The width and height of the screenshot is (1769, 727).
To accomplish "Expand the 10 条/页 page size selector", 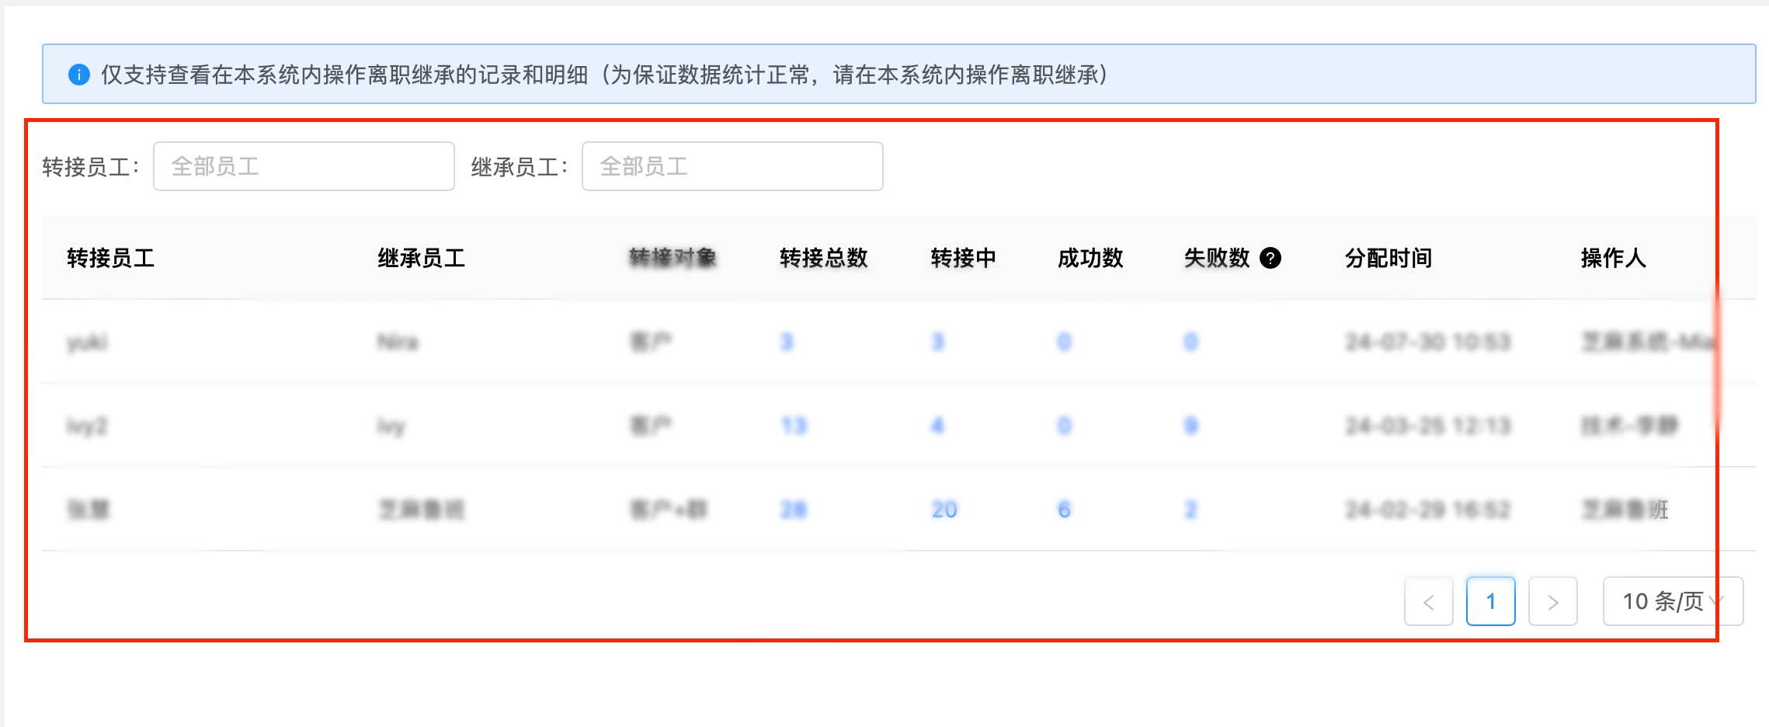I will pos(1673,601).
